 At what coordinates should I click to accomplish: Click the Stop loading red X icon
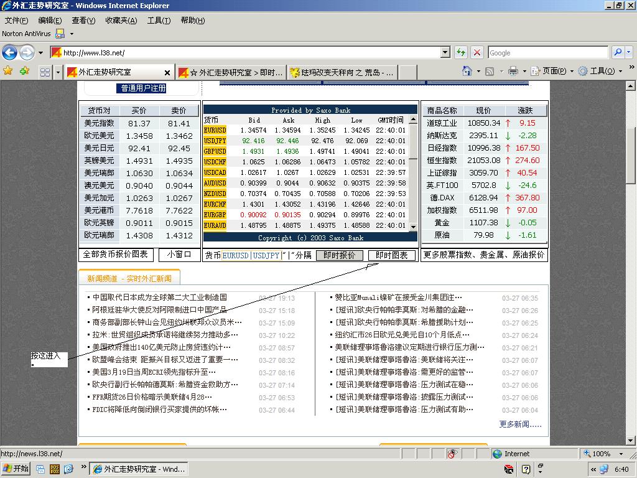[x=477, y=52]
